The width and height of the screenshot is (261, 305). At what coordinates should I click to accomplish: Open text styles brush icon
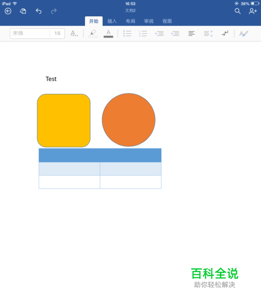click(243, 33)
